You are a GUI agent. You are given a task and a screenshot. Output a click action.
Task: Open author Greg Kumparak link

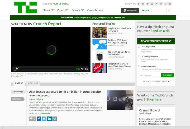click(117, 57)
